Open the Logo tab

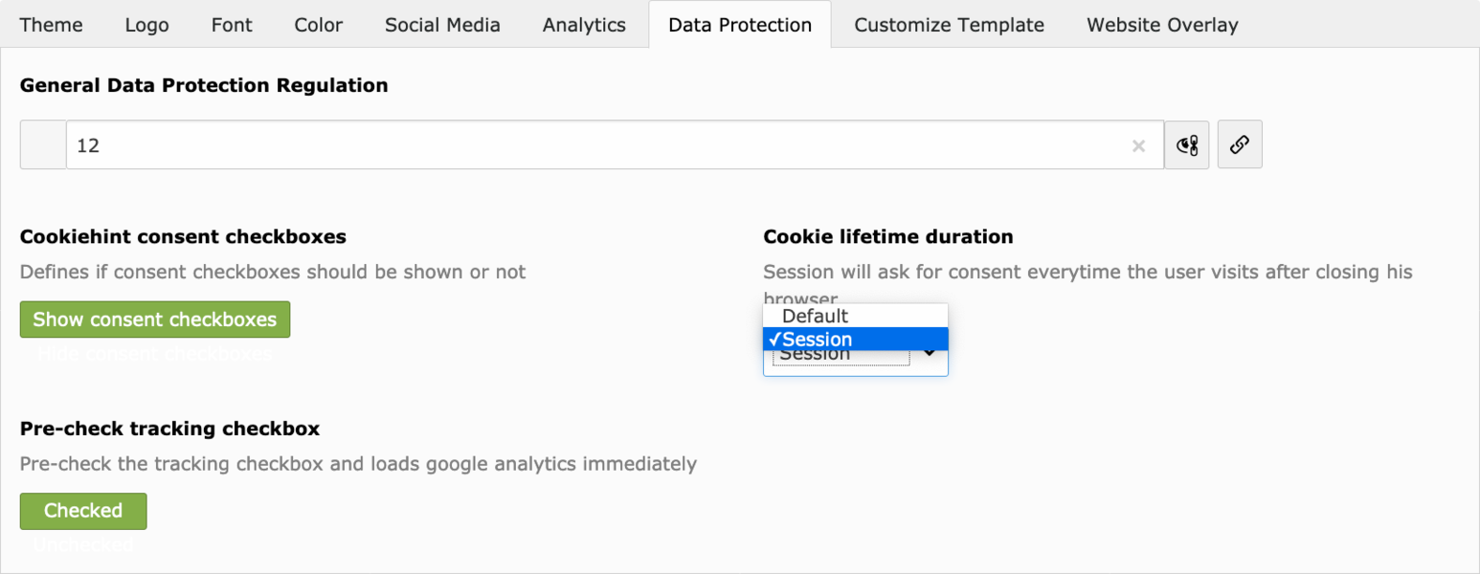(146, 25)
